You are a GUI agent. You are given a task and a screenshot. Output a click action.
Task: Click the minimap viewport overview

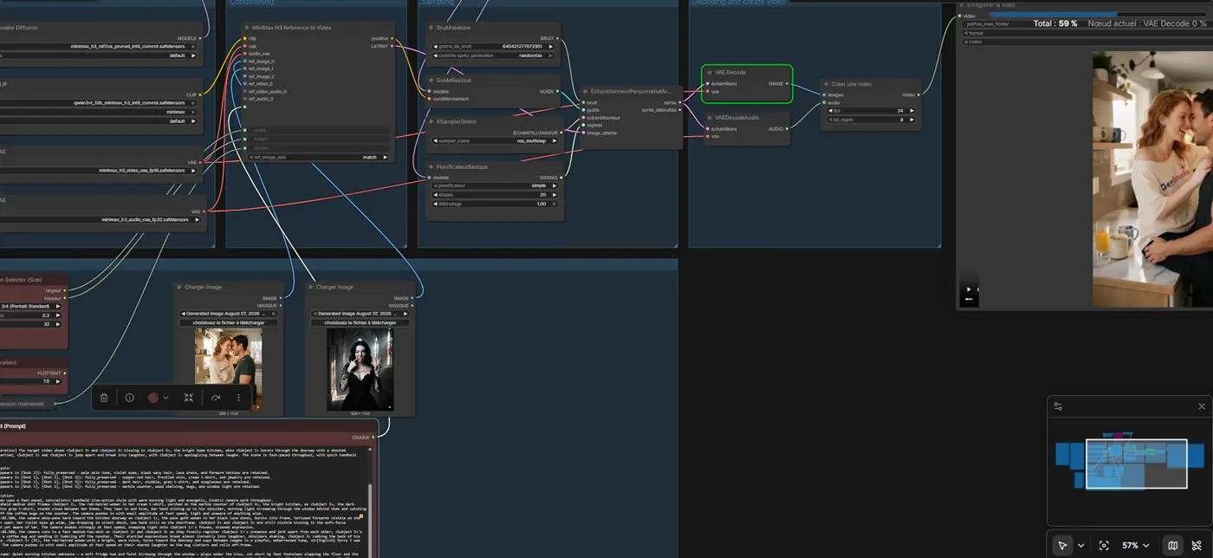pos(1136,464)
